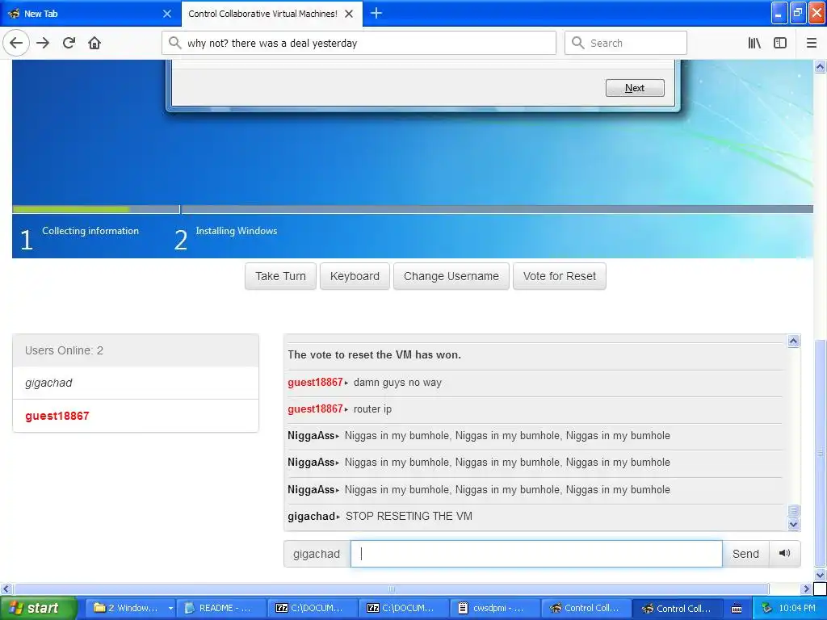
Task: Click the gigachad username label beside chat input
Action: click(317, 554)
